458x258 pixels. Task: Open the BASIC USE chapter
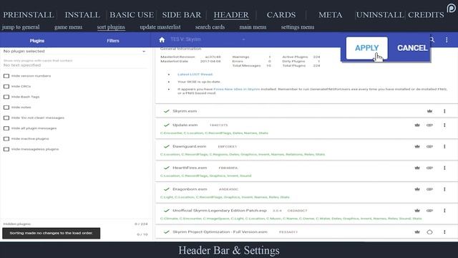[132, 14]
